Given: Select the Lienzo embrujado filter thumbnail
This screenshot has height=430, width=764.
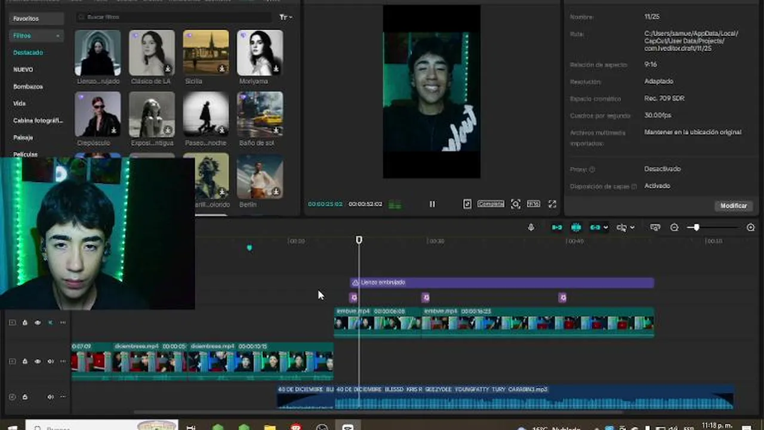Looking at the screenshot, I should pos(98,53).
